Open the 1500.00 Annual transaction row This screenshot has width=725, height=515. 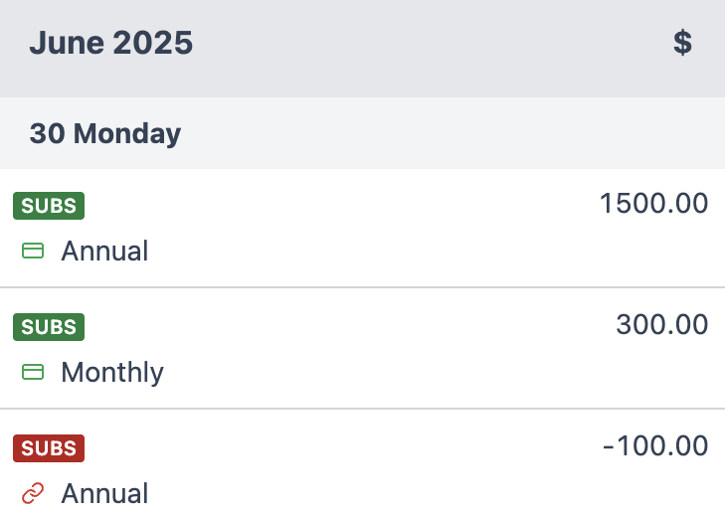(362, 229)
